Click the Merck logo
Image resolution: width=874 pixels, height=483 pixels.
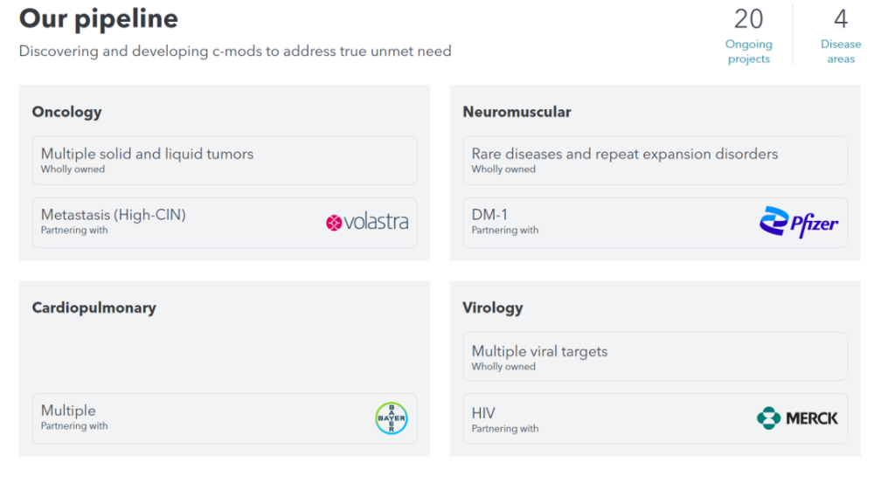pyautogui.click(x=797, y=418)
